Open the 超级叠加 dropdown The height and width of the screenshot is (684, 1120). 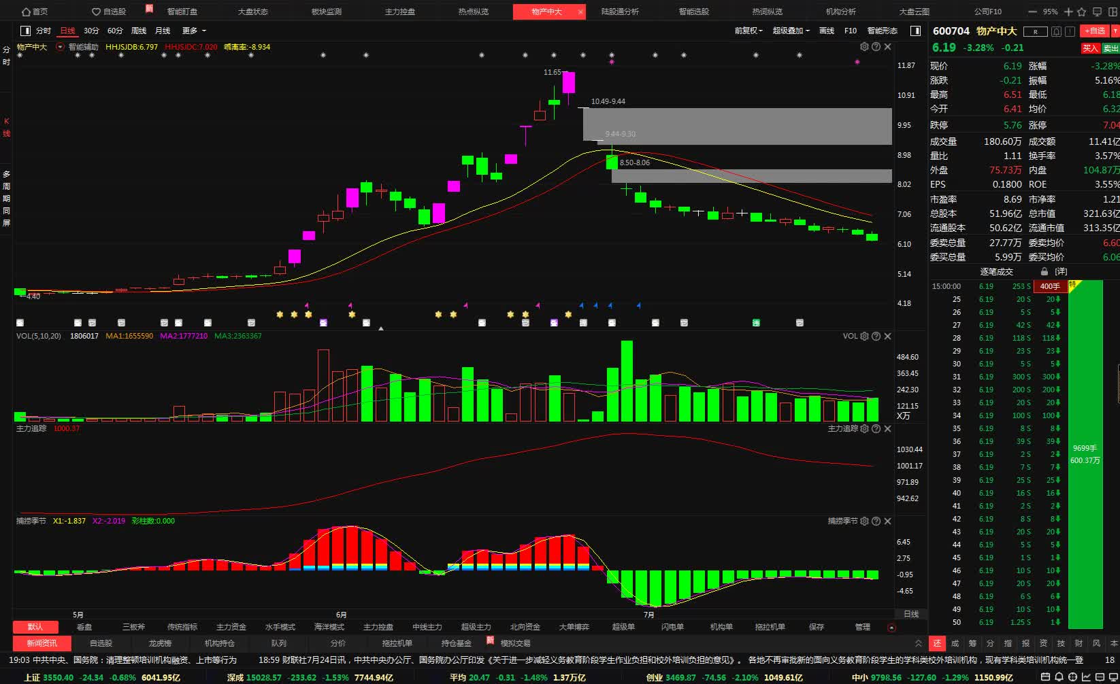pyautogui.click(x=791, y=31)
